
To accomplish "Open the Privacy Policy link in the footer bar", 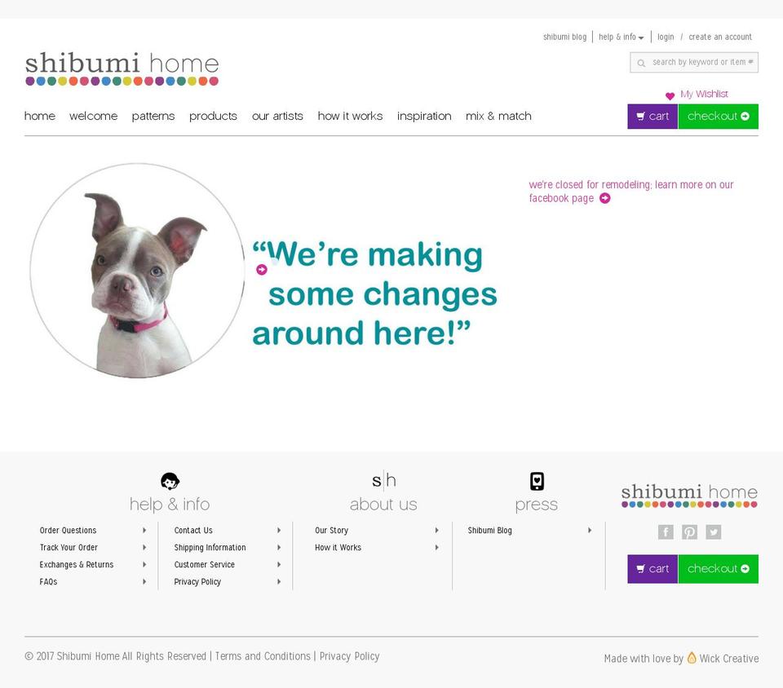I will [x=349, y=656].
